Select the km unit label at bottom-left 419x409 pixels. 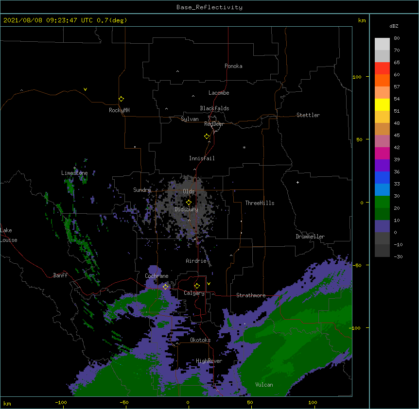pyautogui.click(x=7, y=403)
